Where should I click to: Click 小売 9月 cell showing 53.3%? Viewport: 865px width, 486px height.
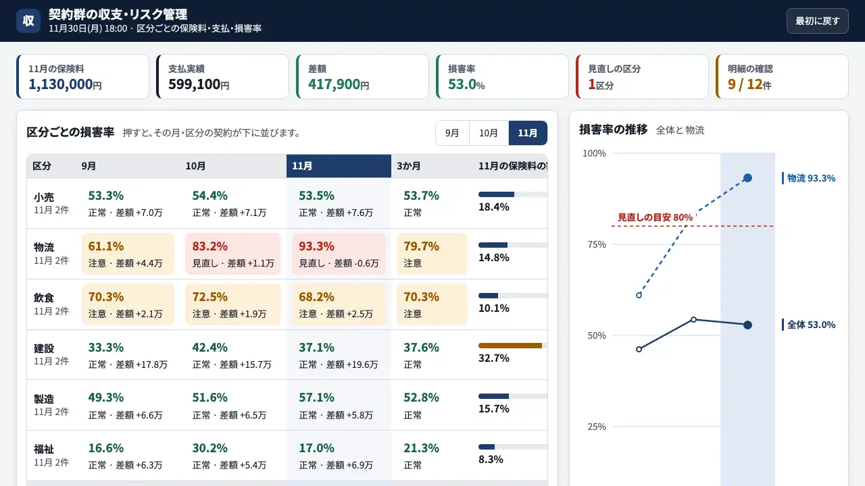click(x=128, y=203)
